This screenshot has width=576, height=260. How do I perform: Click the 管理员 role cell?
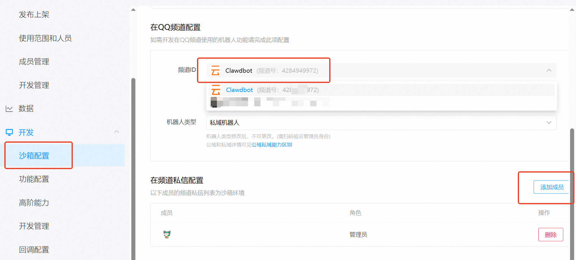pos(358,234)
